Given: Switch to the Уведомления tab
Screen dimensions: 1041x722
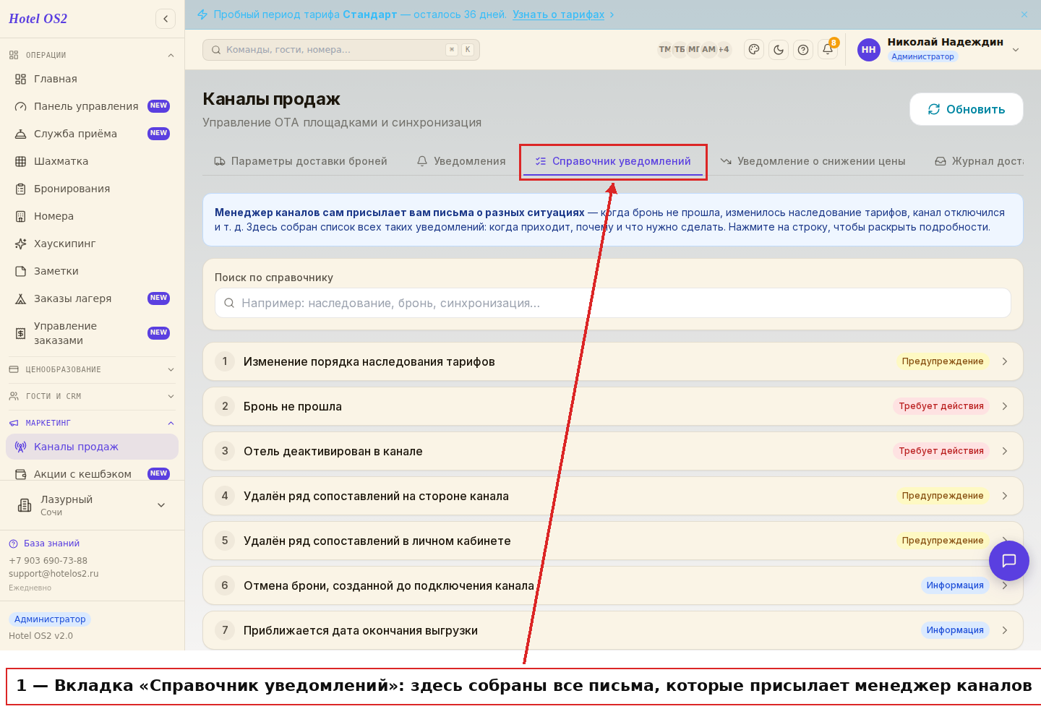Looking at the screenshot, I should coord(461,161).
